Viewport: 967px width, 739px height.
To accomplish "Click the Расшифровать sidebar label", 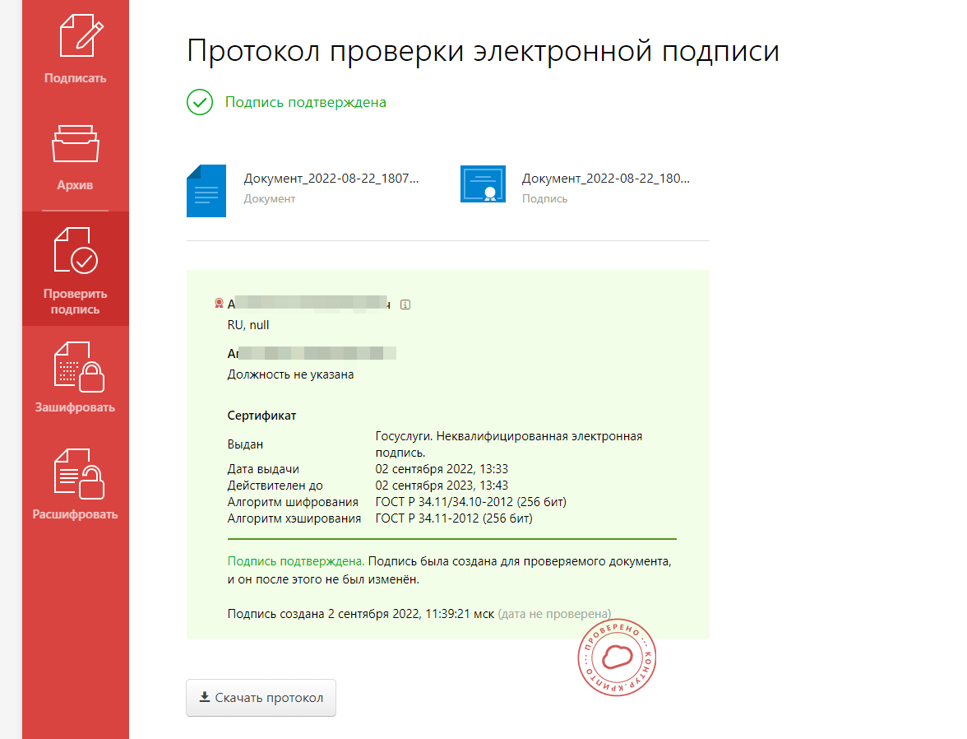I will [76, 514].
